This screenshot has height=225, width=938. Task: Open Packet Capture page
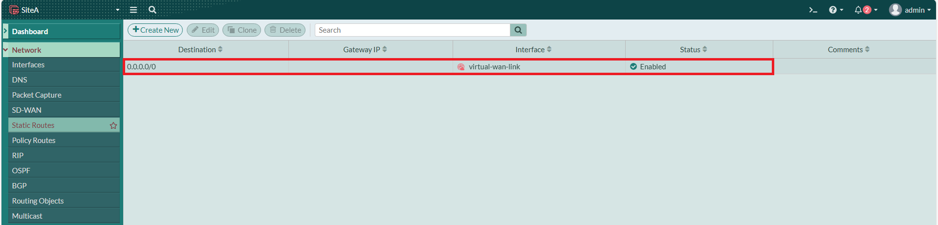pos(64,95)
